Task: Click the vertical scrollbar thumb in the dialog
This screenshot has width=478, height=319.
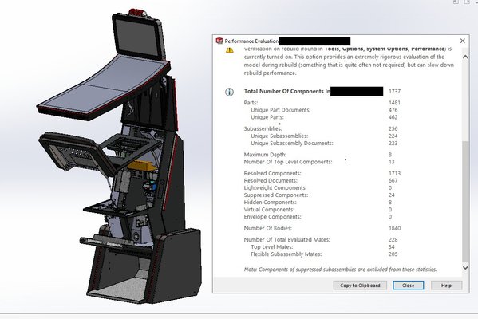Action: coord(465,201)
